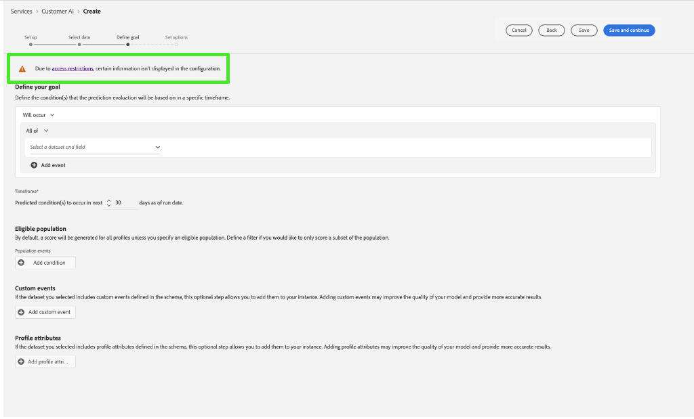Click the Save button
The height and width of the screenshot is (419, 694).
click(584, 30)
